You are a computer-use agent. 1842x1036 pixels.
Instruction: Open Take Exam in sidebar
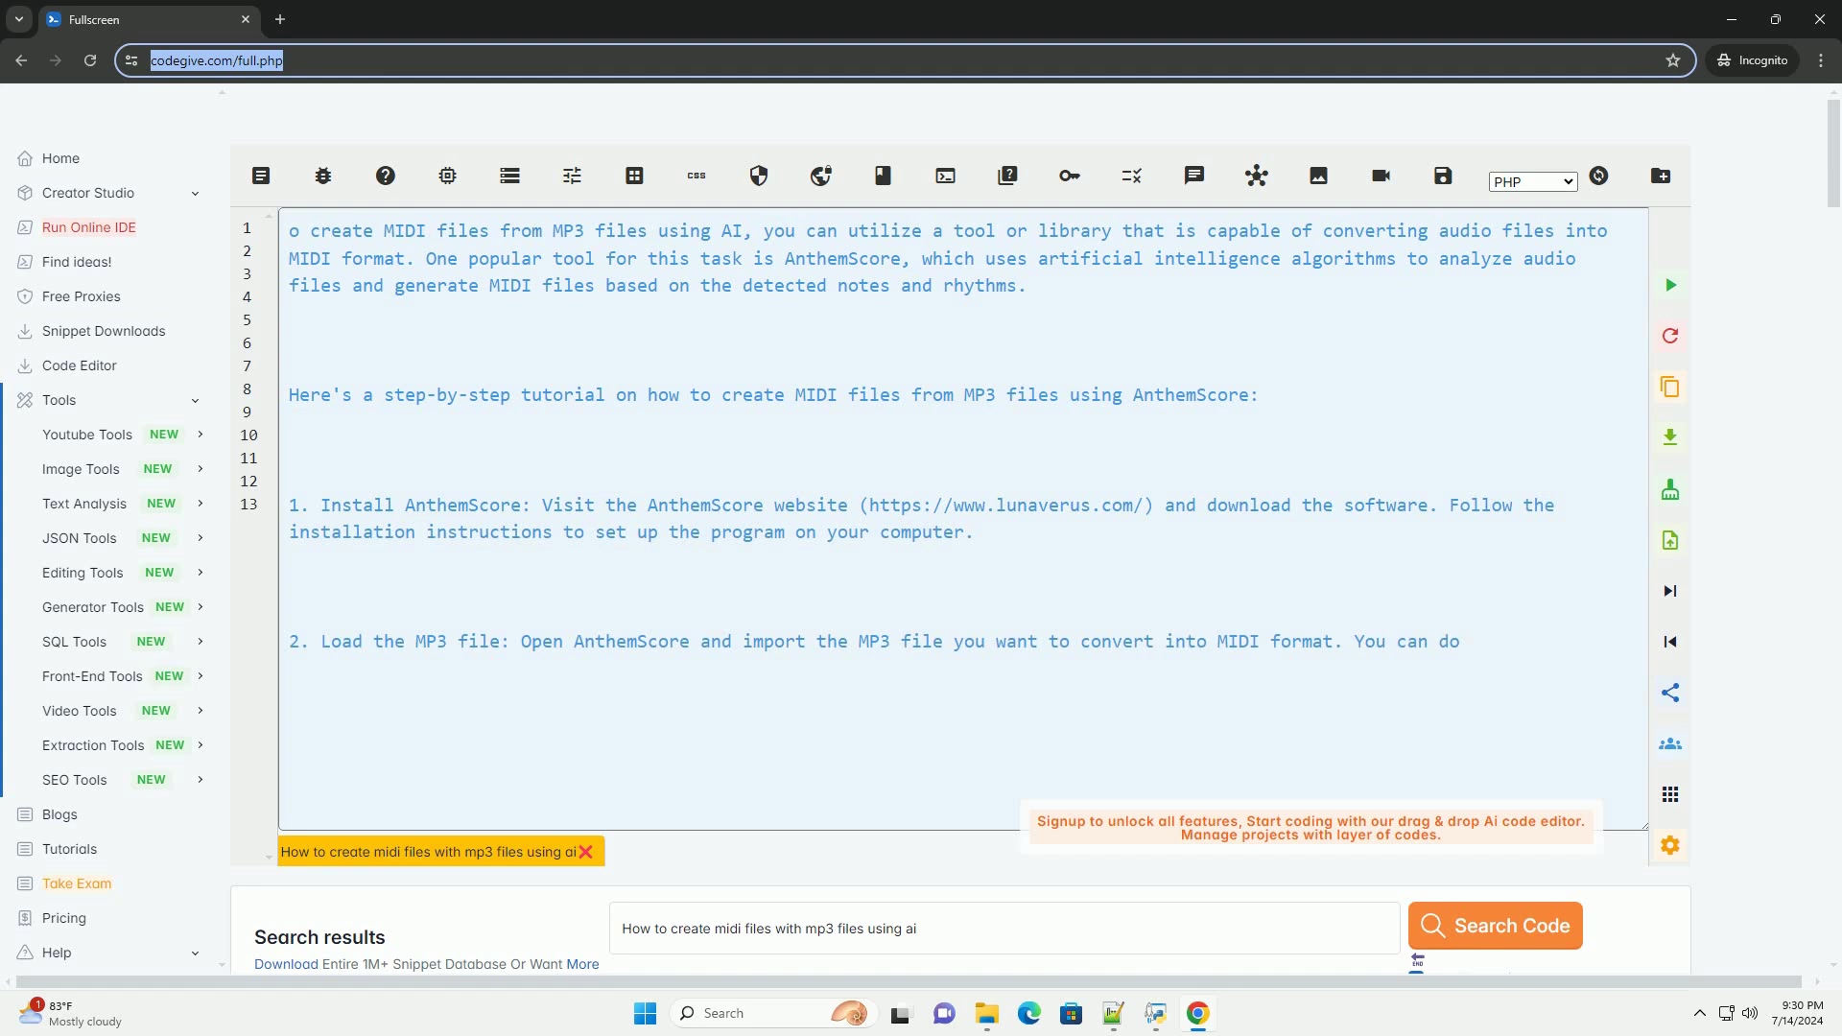pos(76,883)
